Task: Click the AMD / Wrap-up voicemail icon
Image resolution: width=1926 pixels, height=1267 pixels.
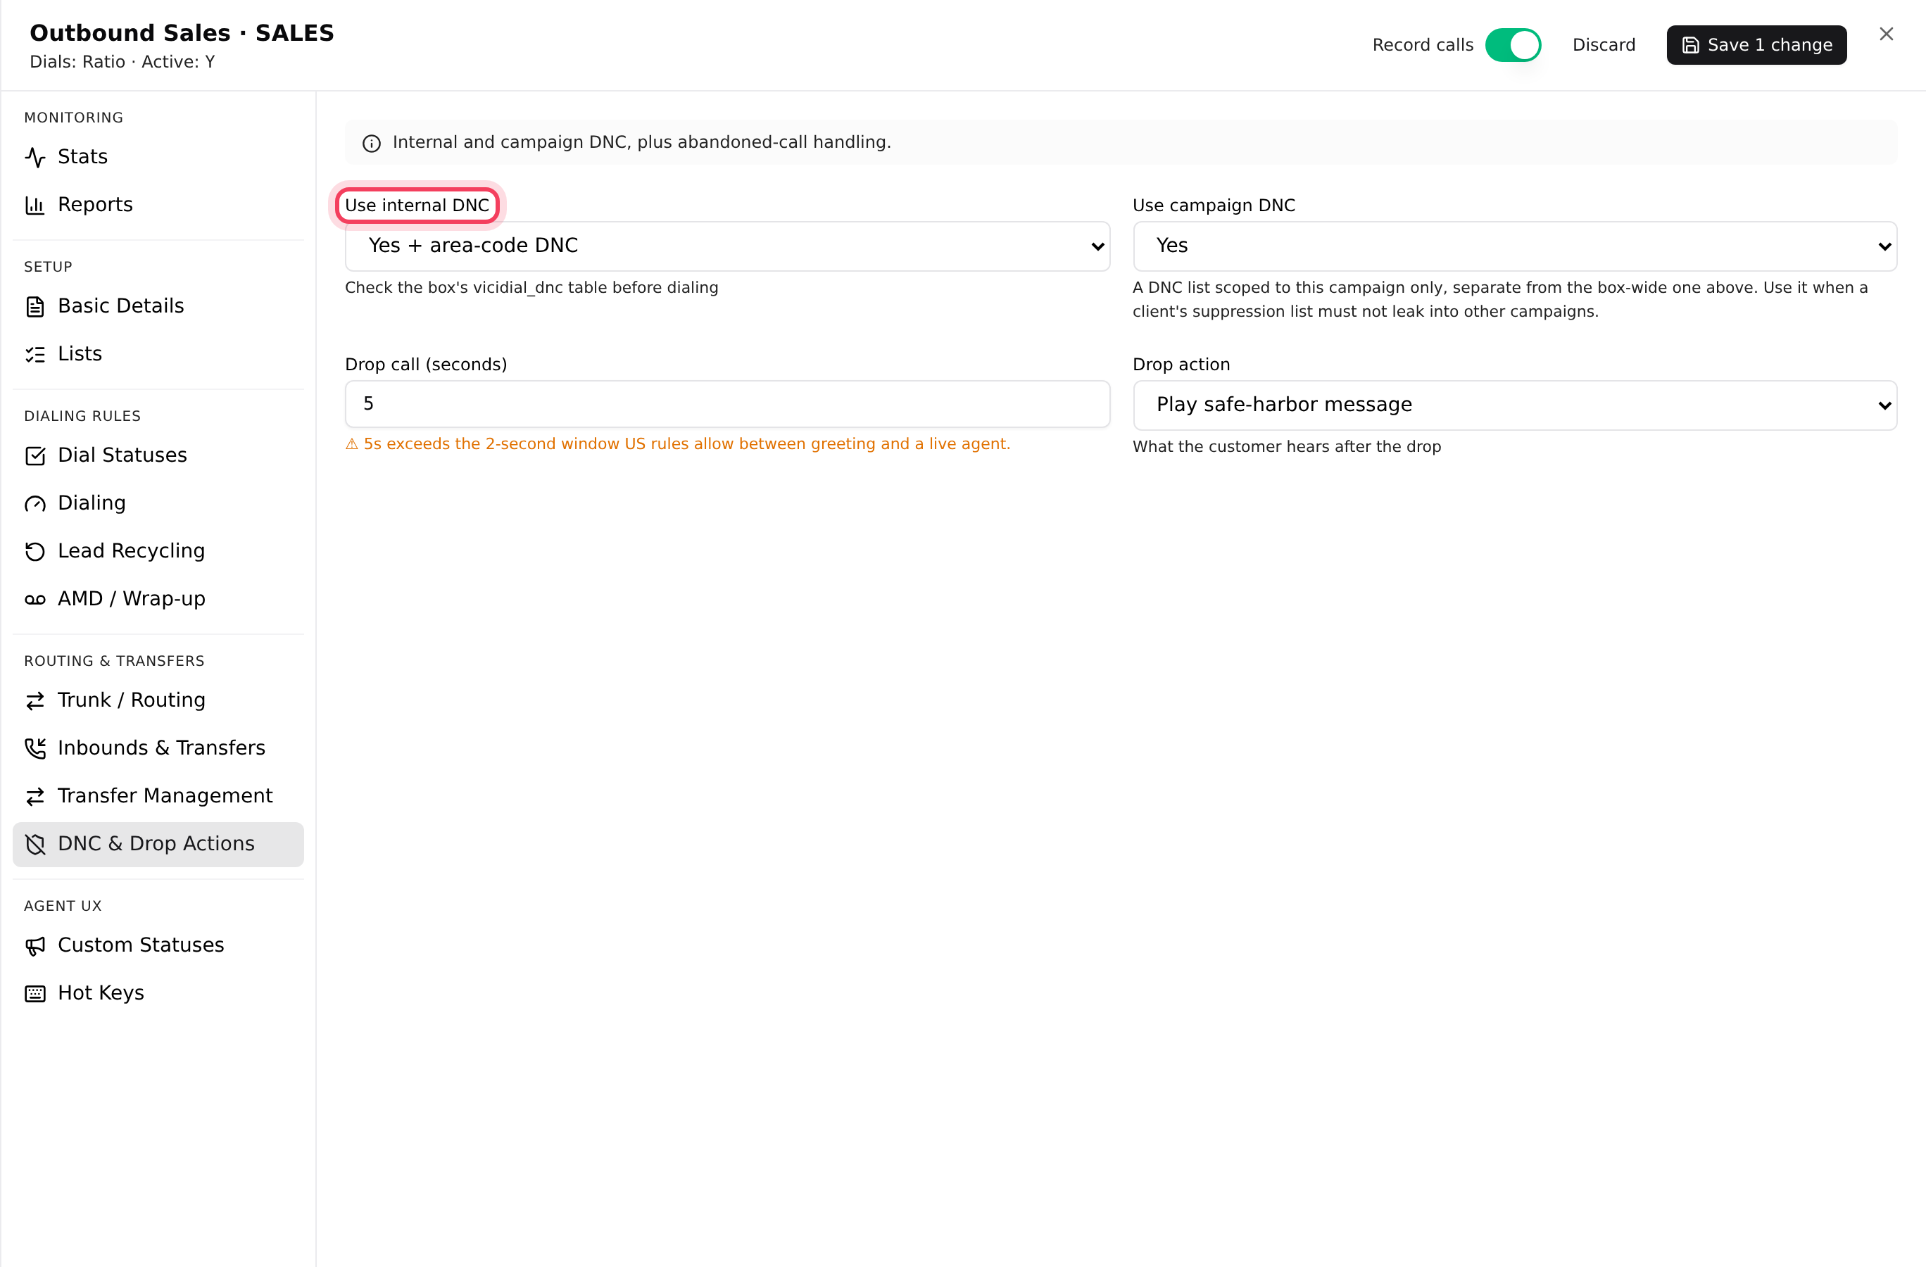Action: tap(34, 599)
